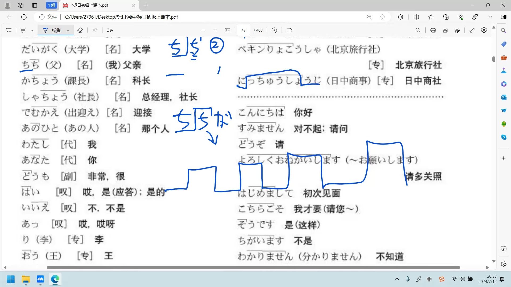Open the Windows Start menu
The height and width of the screenshot is (287, 511).
[x=11, y=279]
